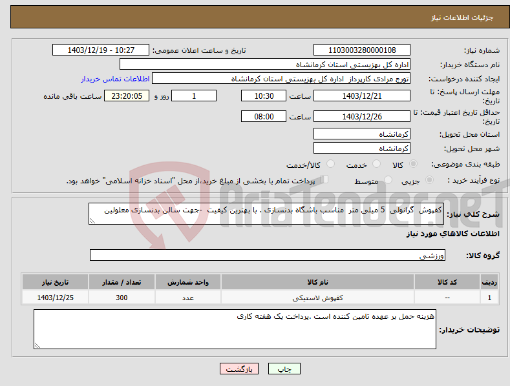The width and height of the screenshot is (510, 386).
Task: Click the remaining time field 23:20:05
Action: point(127,96)
